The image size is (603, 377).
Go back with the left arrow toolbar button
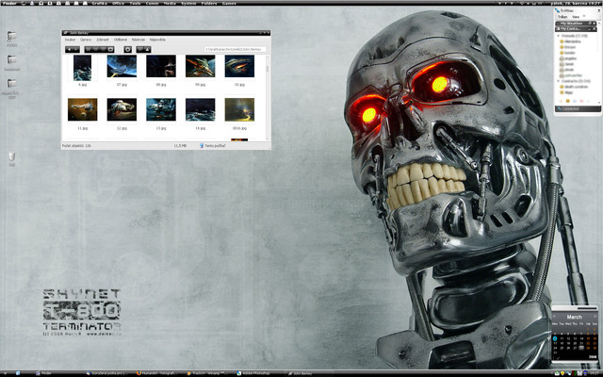pyautogui.click(x=69, y=49)
